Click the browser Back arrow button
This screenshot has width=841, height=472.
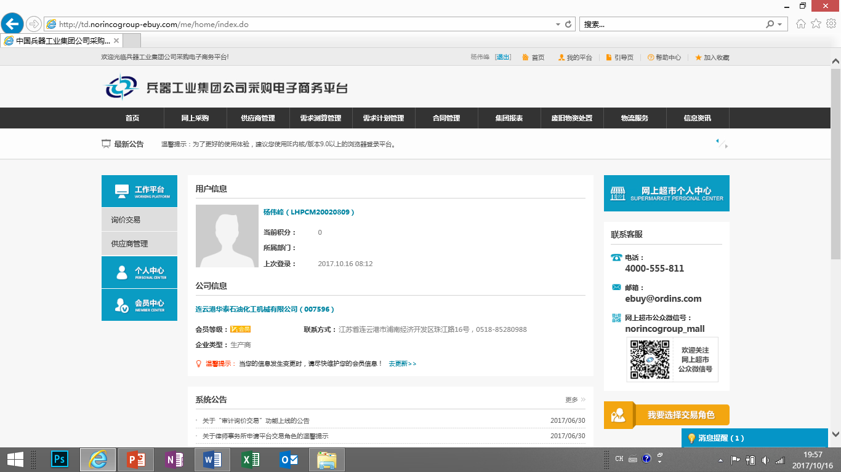tap(12, 24)
